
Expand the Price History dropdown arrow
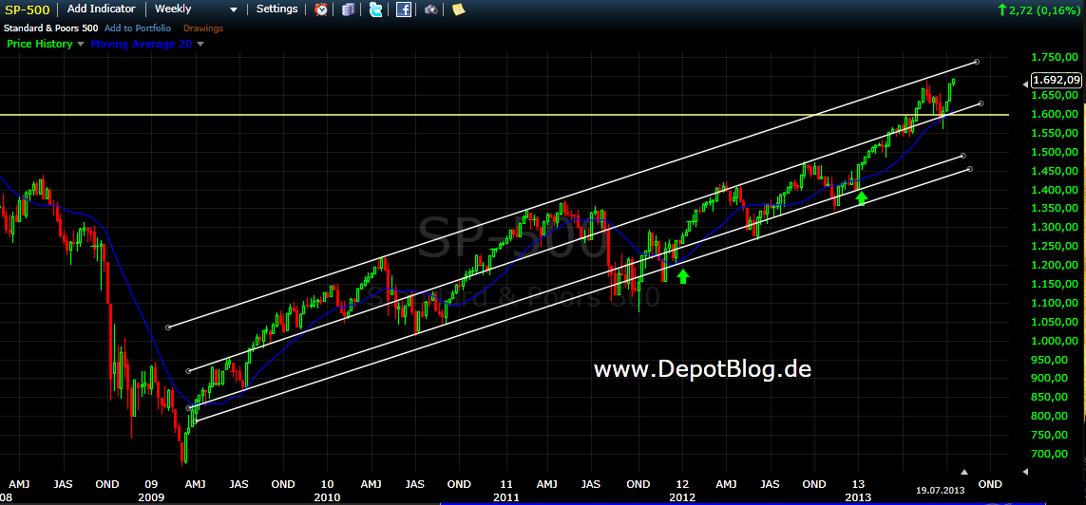point(81,44)
